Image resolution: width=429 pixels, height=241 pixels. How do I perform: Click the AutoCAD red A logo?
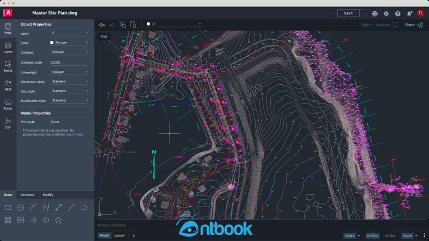[8, 12]
